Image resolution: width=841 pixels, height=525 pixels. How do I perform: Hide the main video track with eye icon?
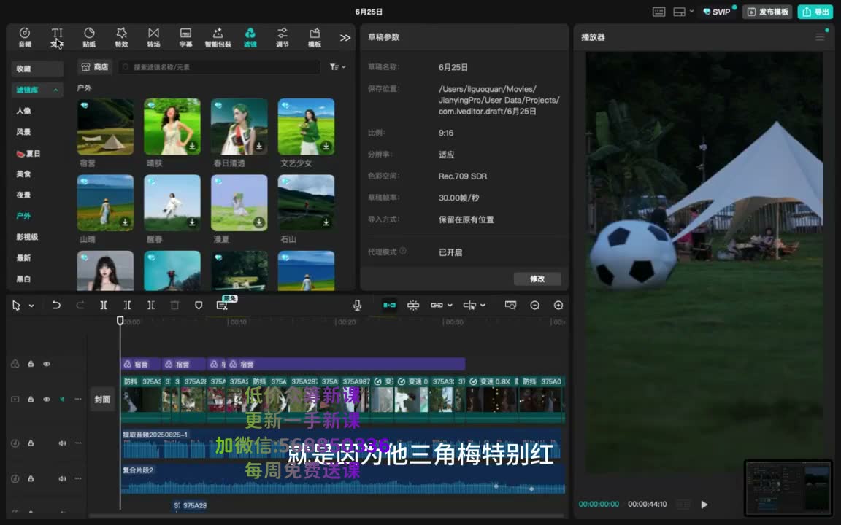(47, 399)
